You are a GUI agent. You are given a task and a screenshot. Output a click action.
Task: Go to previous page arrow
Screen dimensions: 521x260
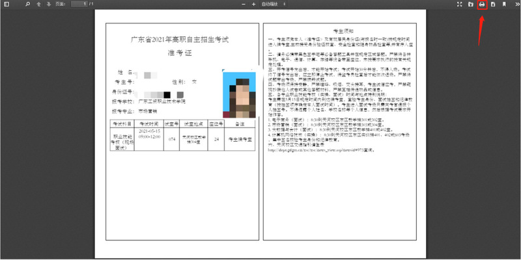[x=38, y=4]
